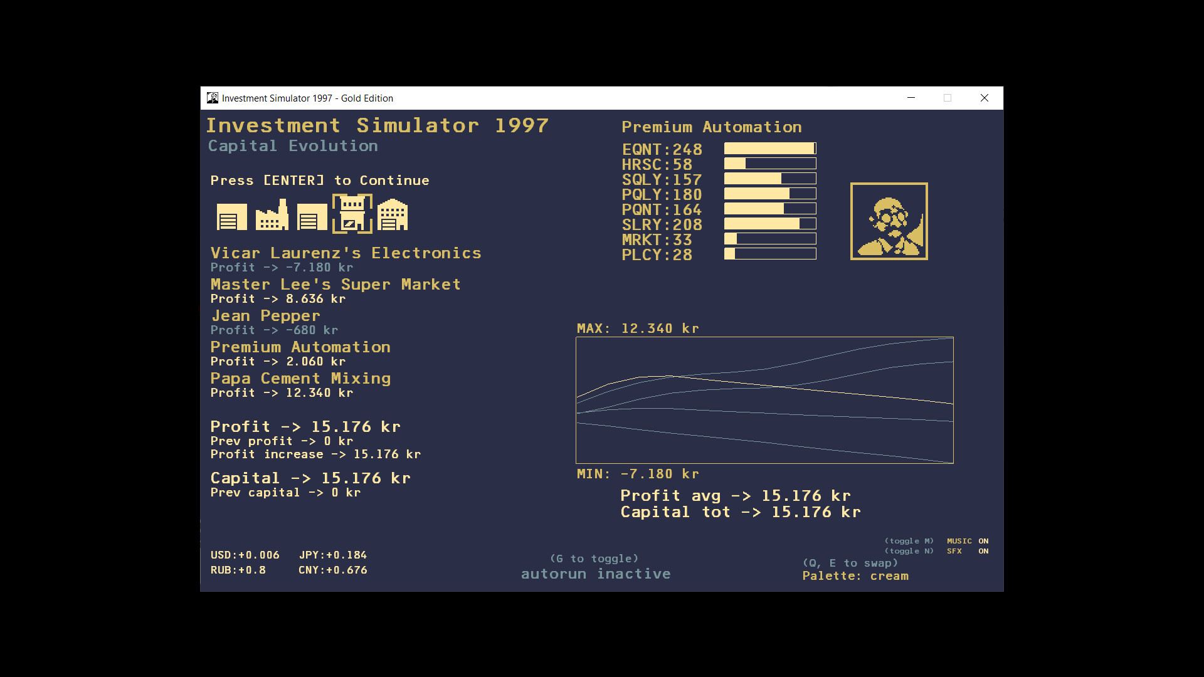Image resolution: width=1204 pixels, height=677 pixels.
Task: Click the Press [ENTER] to Continue prompt
Action: pos(320,180)
